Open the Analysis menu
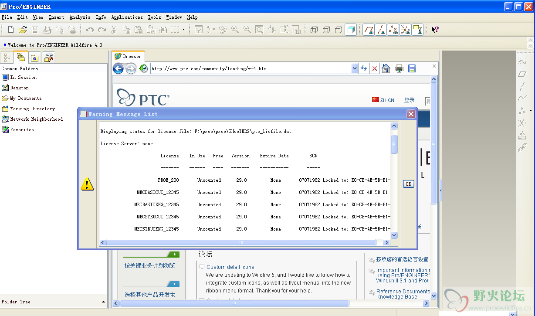This screenshot has height=316, width=535. pos(80,17)
